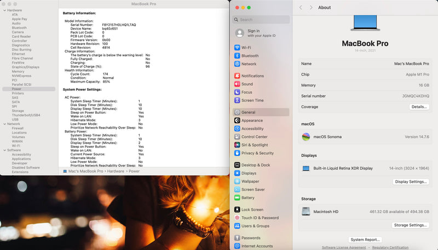
Task: Click the Coverage Details button
Action: pyautogui.click(x=419, y=107)
